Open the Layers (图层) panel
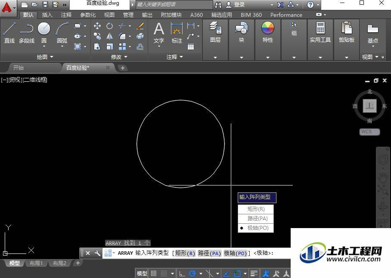 tap(215, 32)
